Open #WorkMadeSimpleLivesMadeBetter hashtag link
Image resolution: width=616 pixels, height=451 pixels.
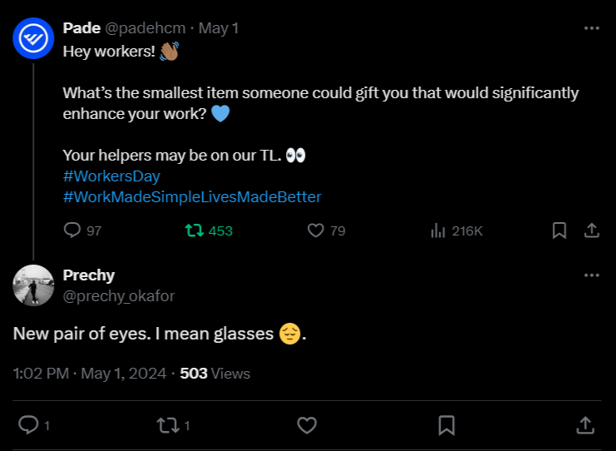coord(192,197)
